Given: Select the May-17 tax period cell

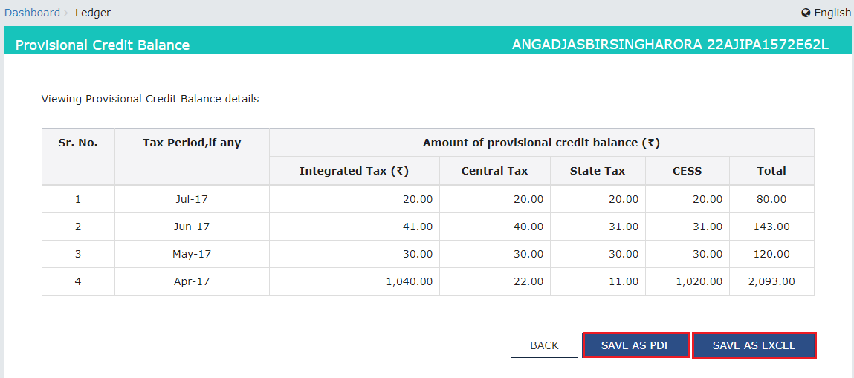Looking at the screenshot, I should coord(192,254).
